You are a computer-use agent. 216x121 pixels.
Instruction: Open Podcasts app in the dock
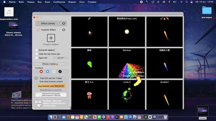(112, 117)
